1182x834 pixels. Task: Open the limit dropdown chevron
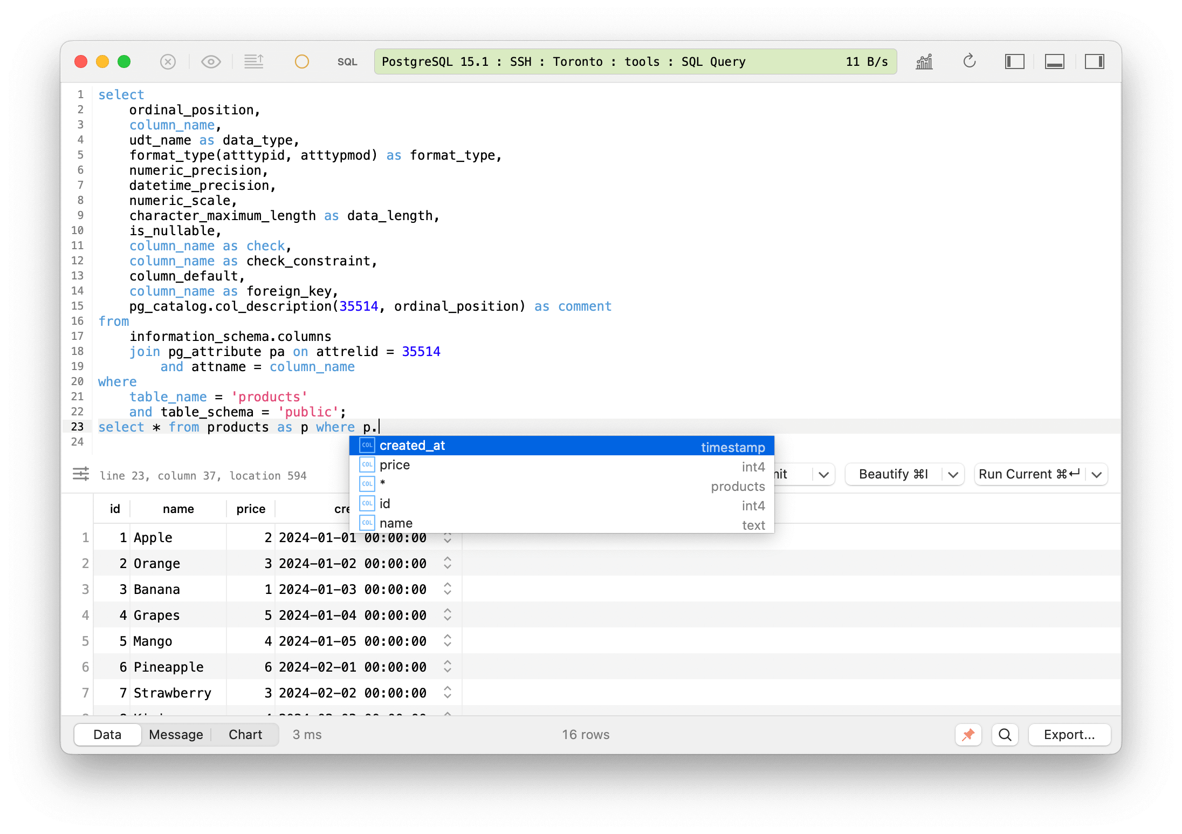(x=824, y=474)
